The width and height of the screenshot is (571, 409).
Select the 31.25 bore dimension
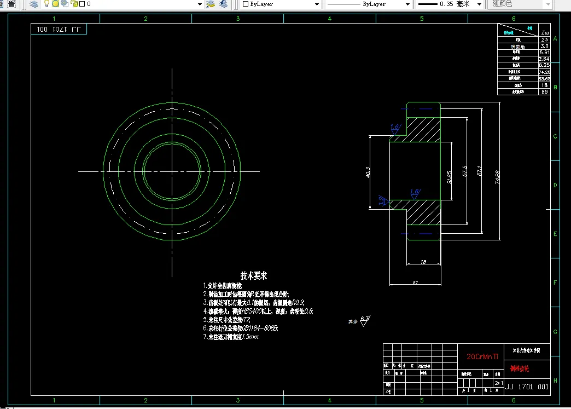coord(450,177)
